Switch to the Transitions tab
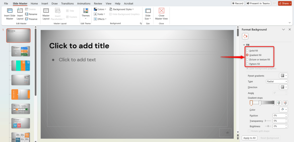 click(67, 3)
